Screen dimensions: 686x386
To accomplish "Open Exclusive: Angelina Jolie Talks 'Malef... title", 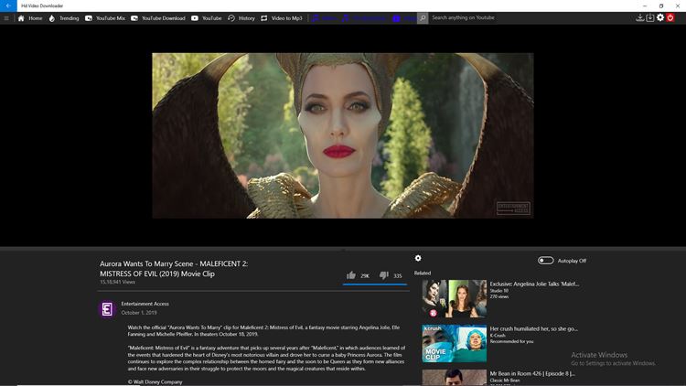I will (x=534, y=284).
